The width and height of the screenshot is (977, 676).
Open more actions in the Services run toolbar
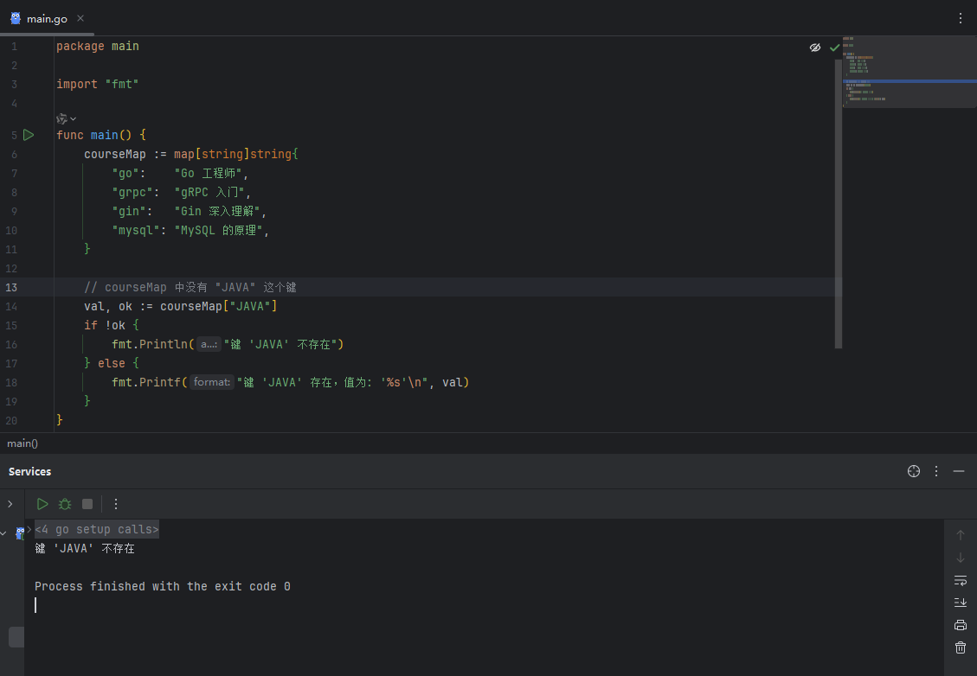point(116,504)
